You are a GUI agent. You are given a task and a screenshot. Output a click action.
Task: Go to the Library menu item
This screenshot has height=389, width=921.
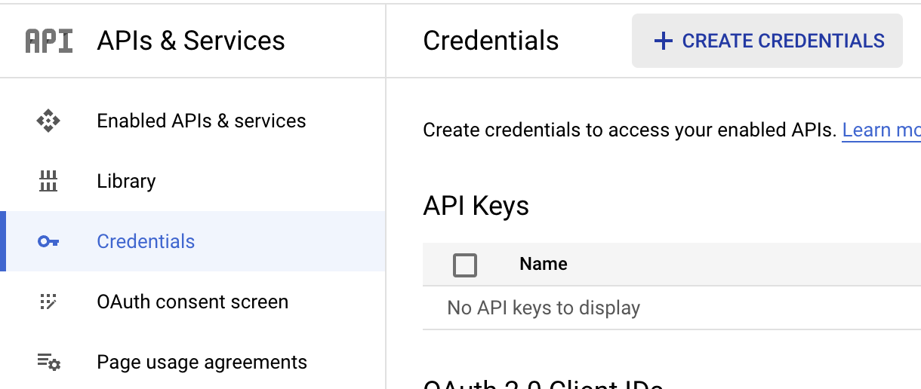126,181
